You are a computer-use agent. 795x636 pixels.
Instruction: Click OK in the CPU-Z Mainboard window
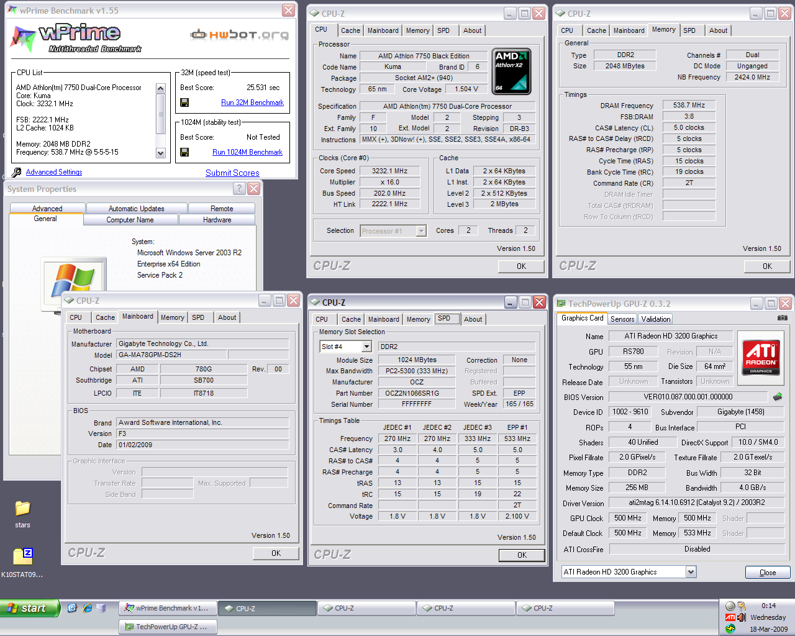point(276,553)
